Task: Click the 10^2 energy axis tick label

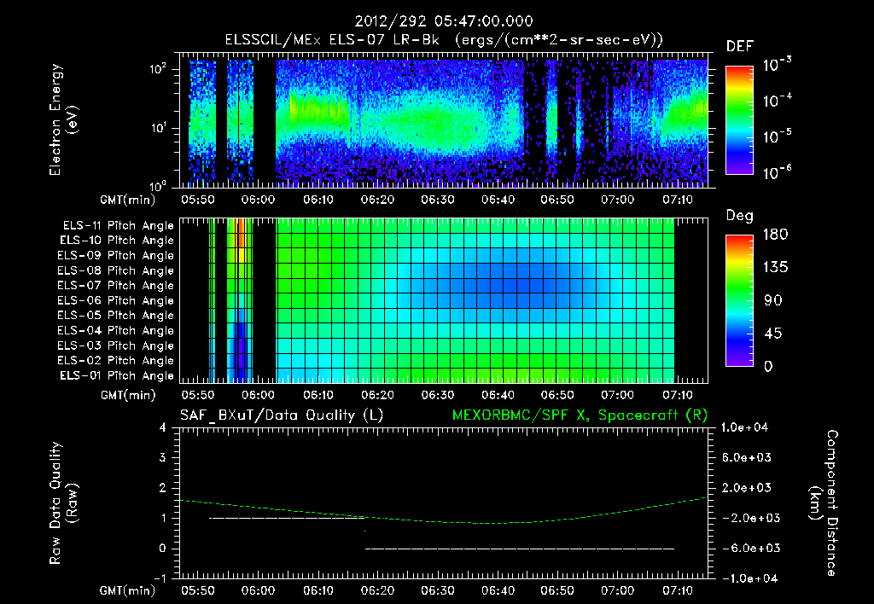Action: [157, 68]
